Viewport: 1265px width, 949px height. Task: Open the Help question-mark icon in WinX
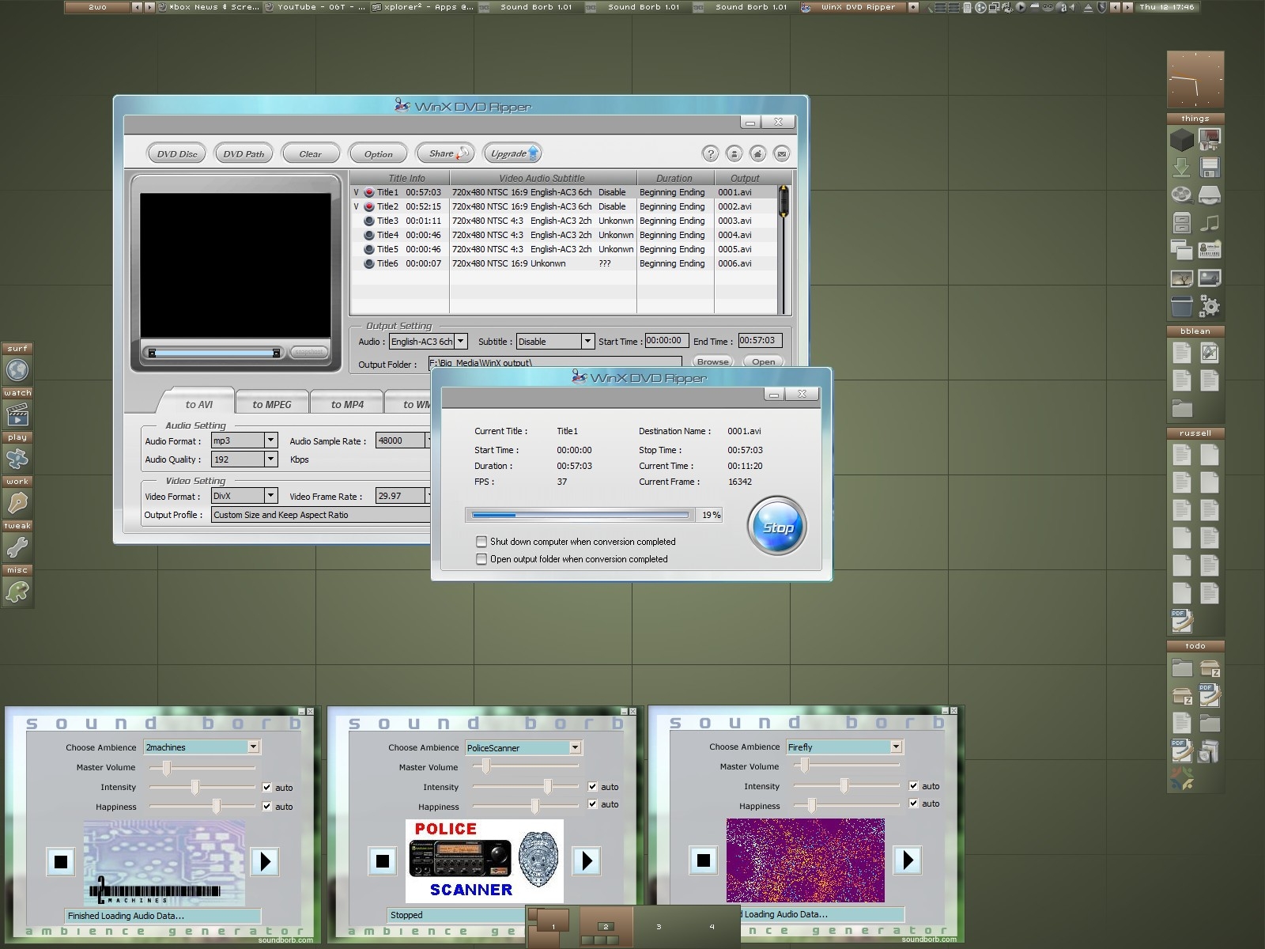point(710,154)
